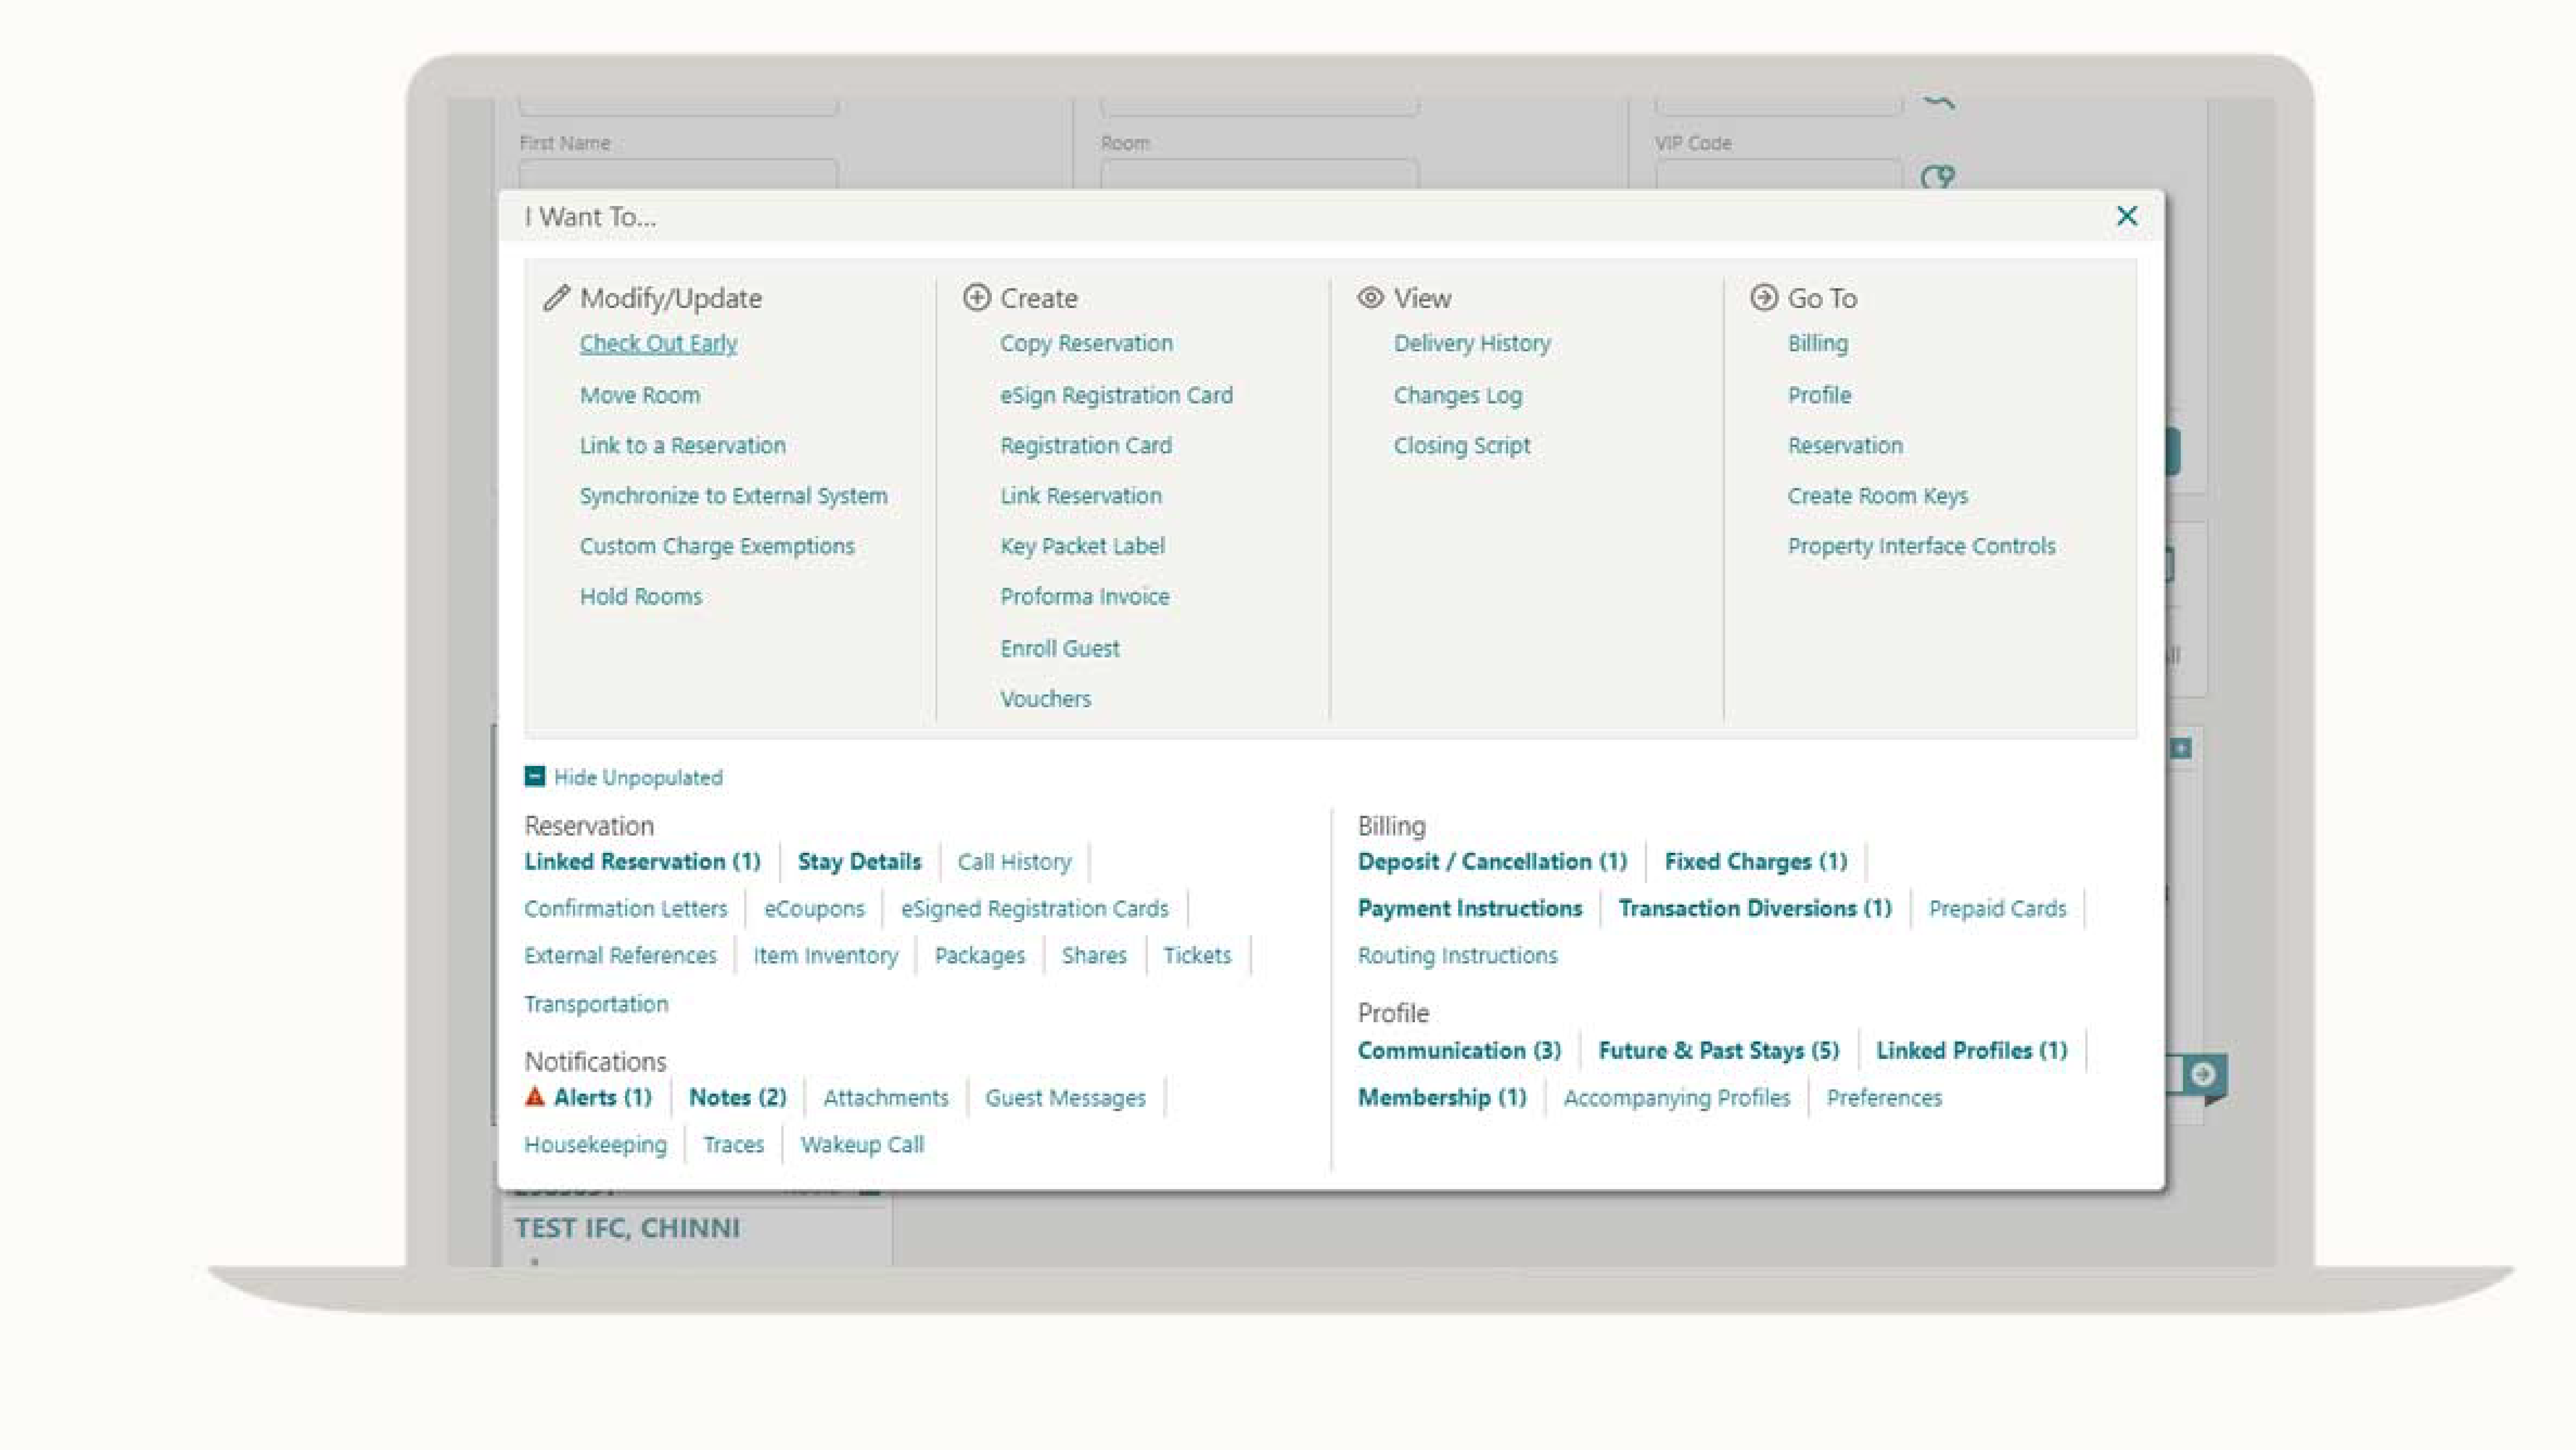Open Linked Reservation (1) section
The height and width of the screenshot is (1450, 2576).
642,862
